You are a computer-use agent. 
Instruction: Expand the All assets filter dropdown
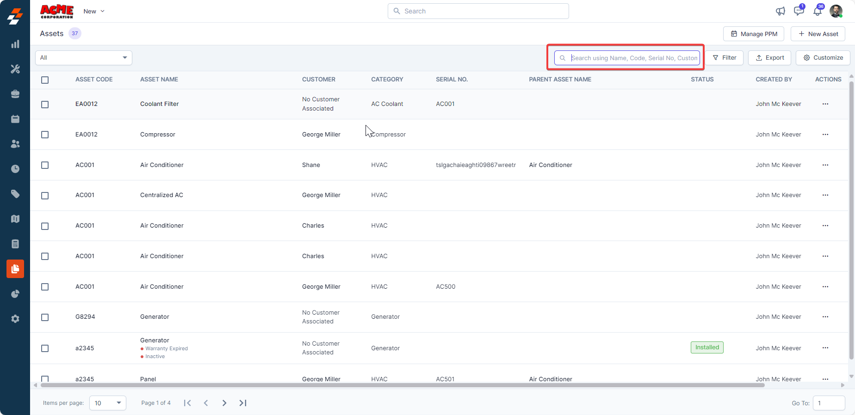84,58
